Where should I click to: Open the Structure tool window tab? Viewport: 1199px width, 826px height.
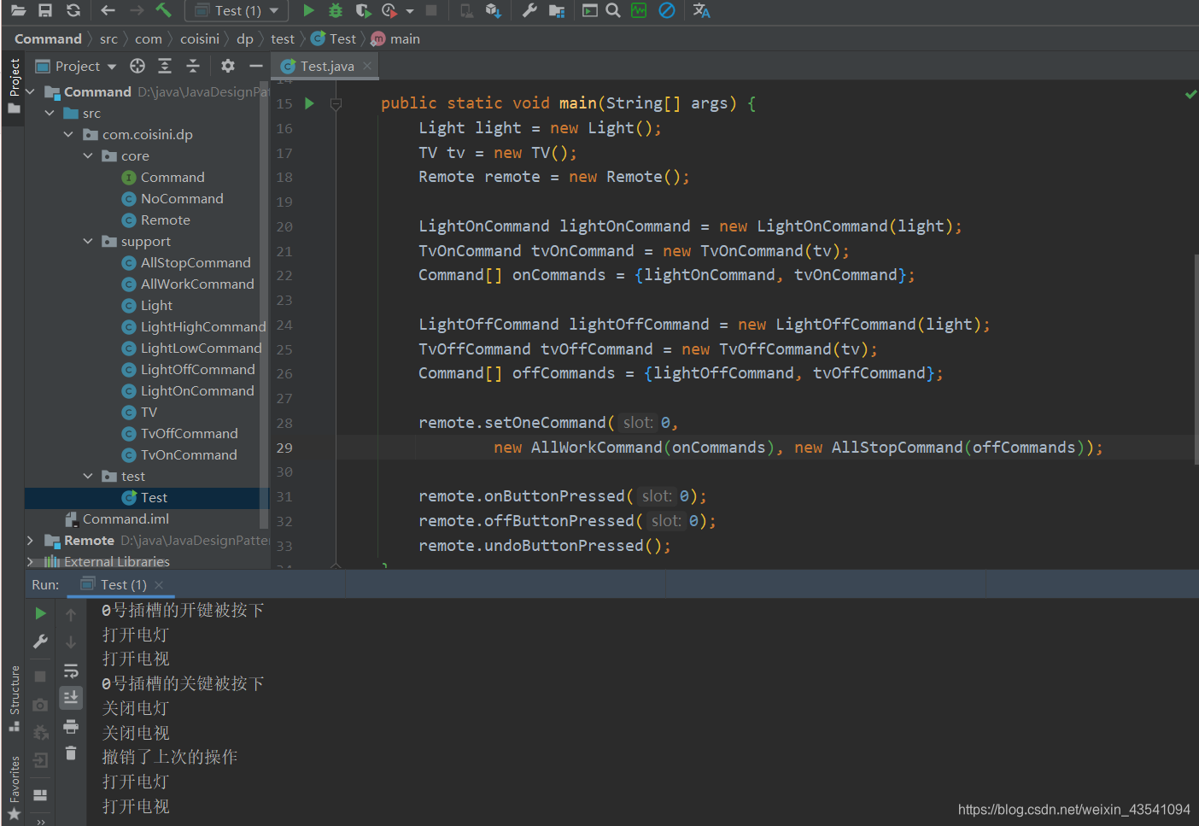14,698
